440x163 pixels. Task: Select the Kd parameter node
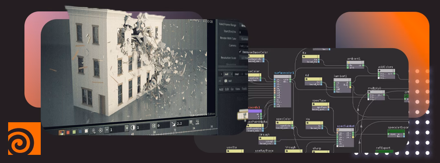313,81
